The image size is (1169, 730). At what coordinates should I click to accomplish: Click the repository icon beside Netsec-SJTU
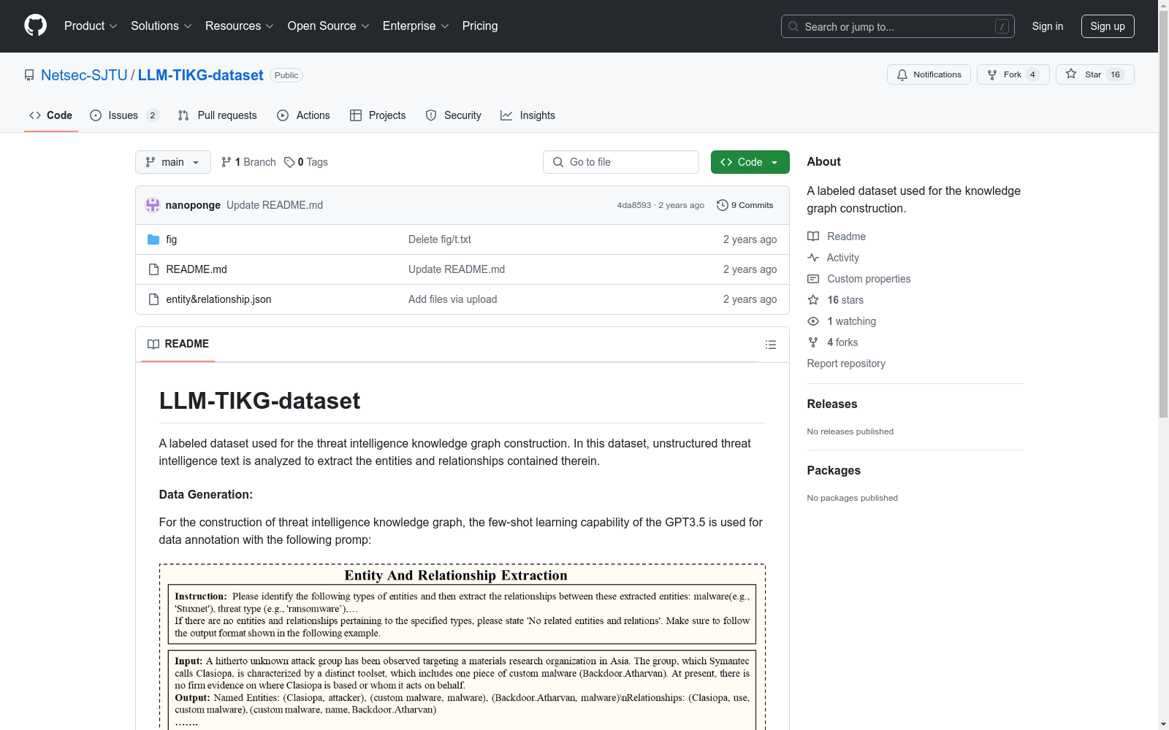(29, 75)
